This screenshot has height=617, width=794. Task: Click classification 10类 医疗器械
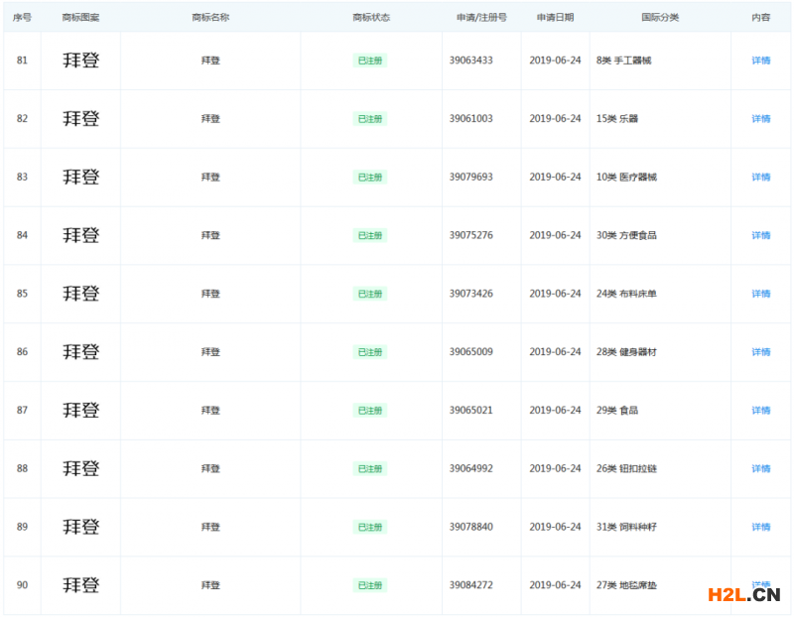[626, 177]
